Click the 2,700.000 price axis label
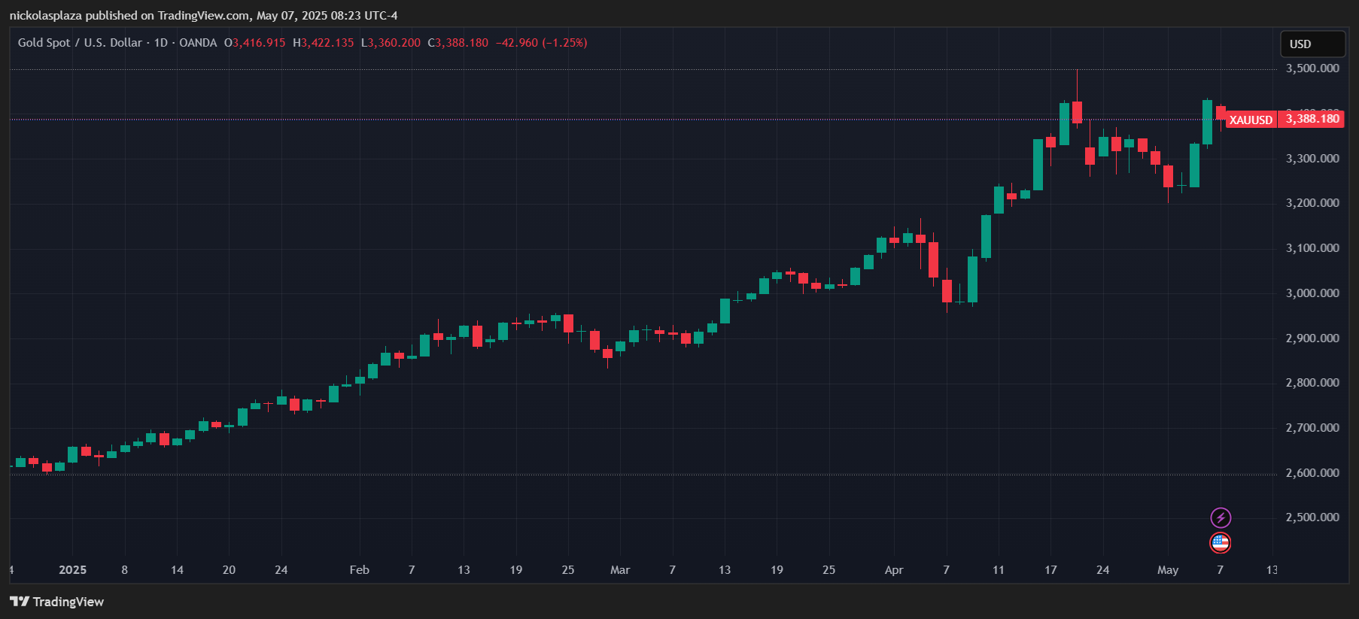 click(x=1312, y=428)
